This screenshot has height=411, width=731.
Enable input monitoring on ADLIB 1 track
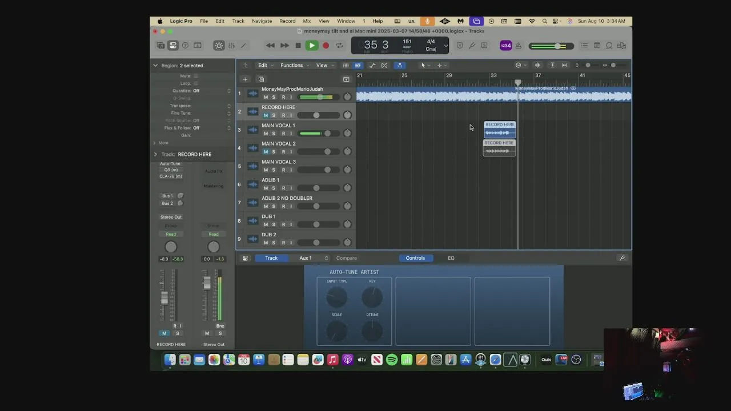tap(291, 188)
